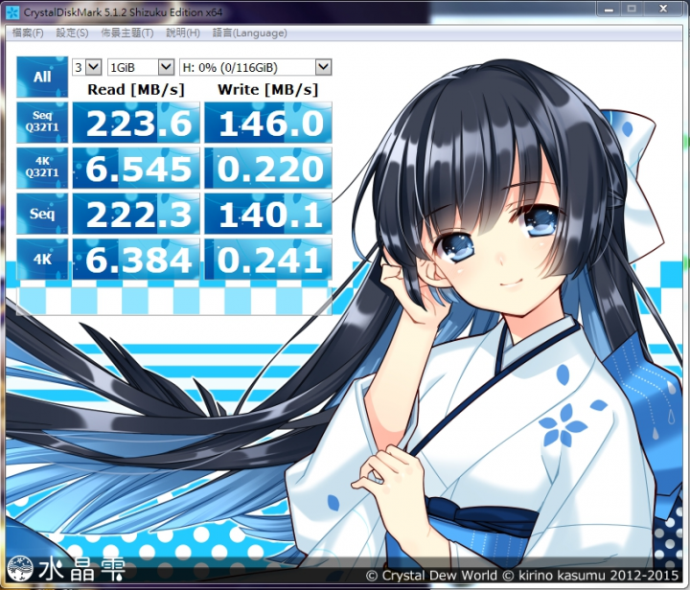
Task: Maximize the CrystalDiskMark window
Action: (x=632, y=9)
